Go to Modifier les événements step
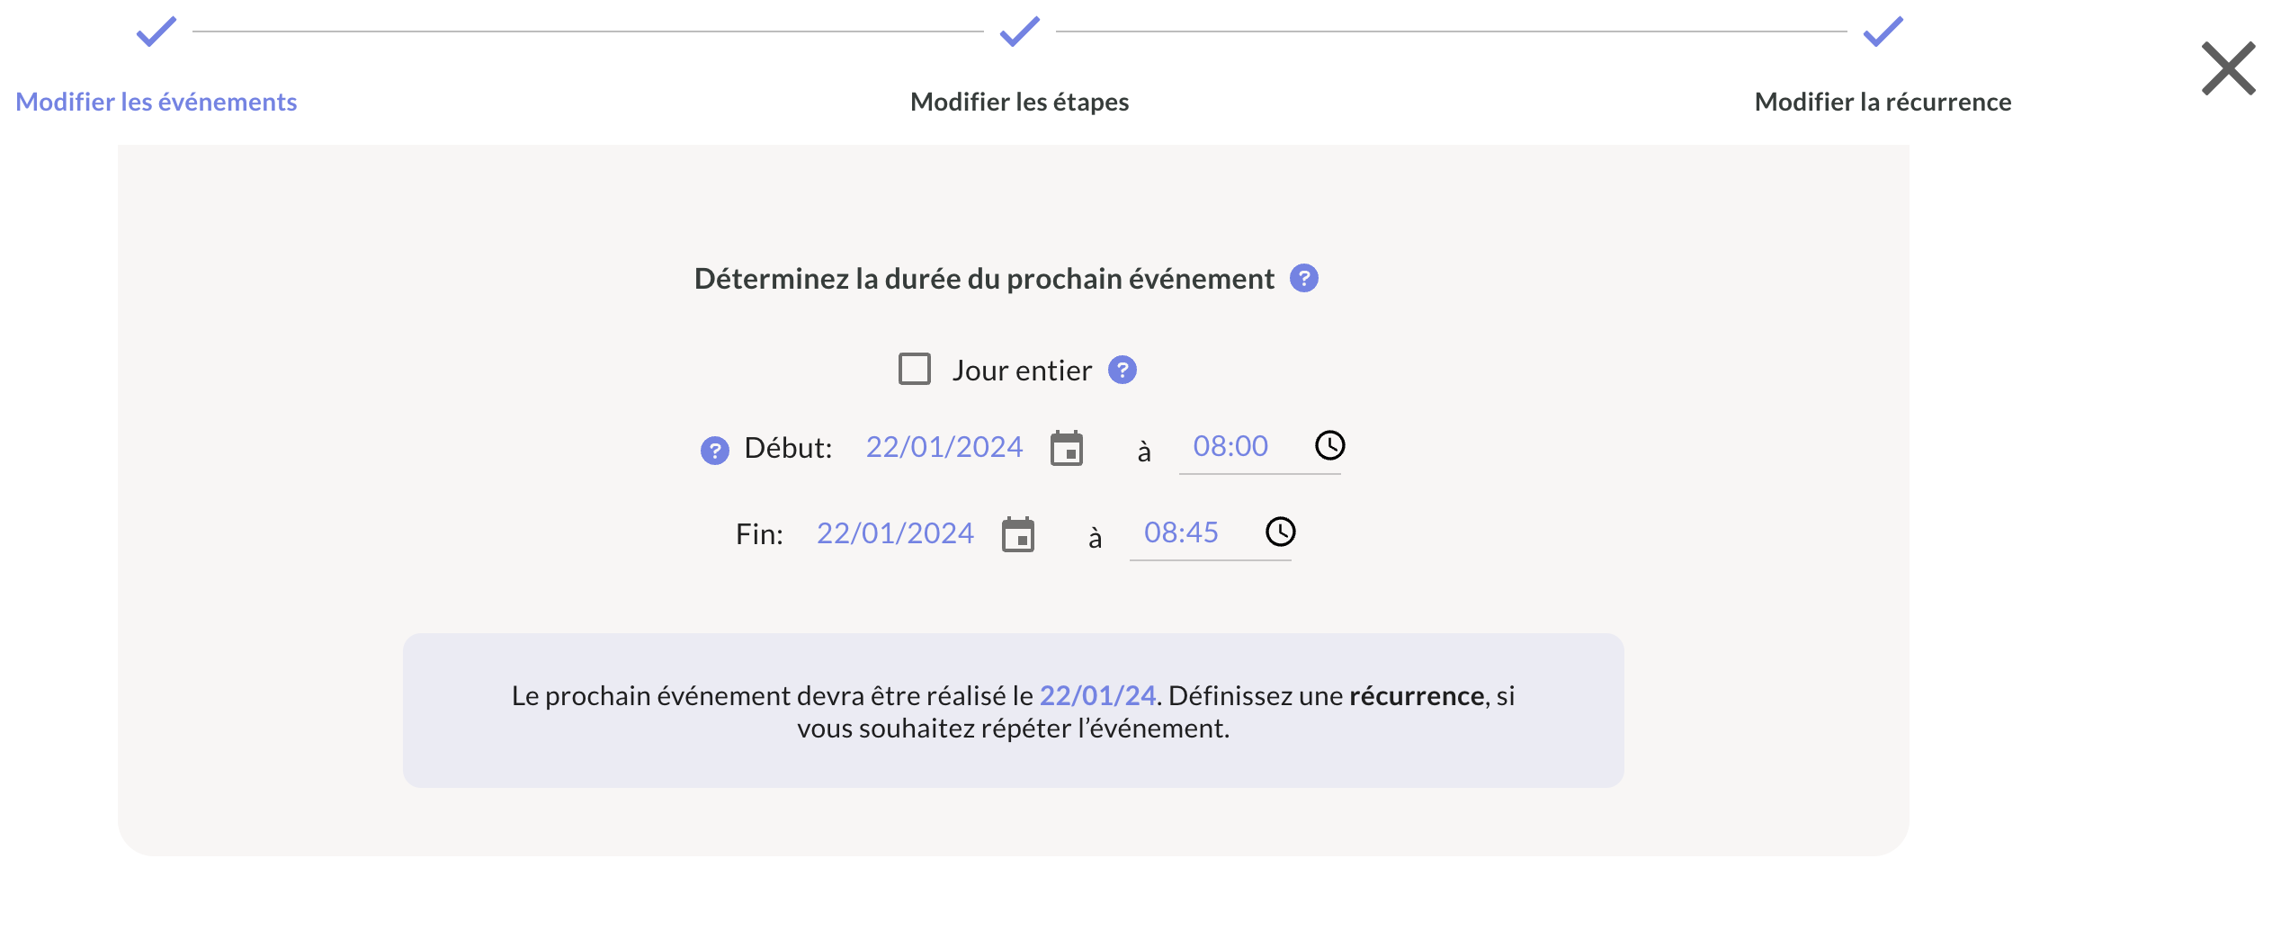The height and width of the screenshot is (930, 2281). [x=157, y=102]
